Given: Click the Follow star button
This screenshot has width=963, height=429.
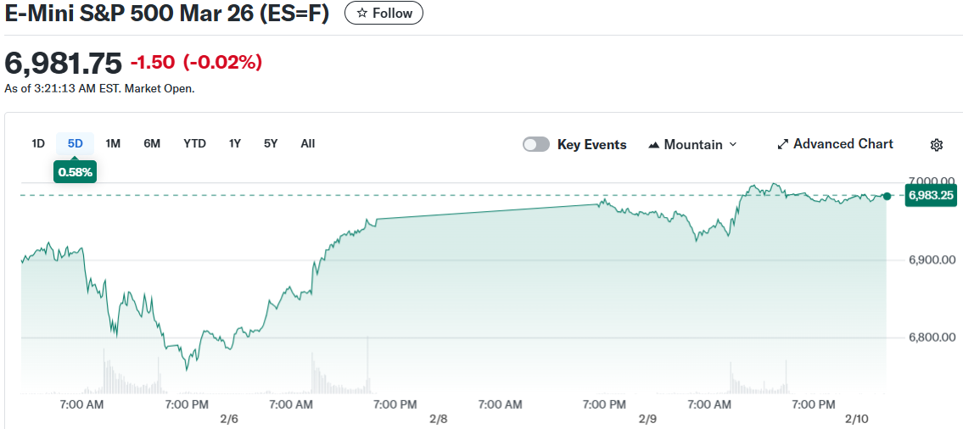Looking at the screenshot, I should coord(384,14).
